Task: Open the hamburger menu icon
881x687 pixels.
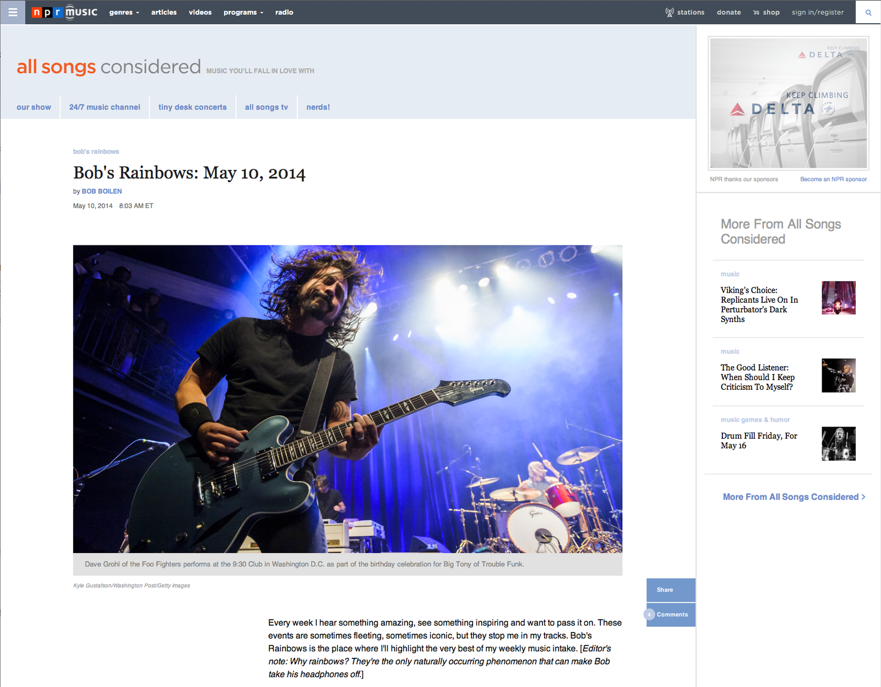Action: (x=13, y=12)
